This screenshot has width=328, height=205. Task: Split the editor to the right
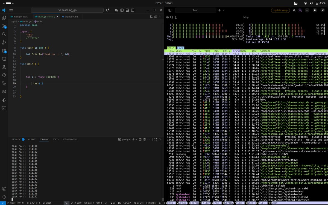(156, 17)
